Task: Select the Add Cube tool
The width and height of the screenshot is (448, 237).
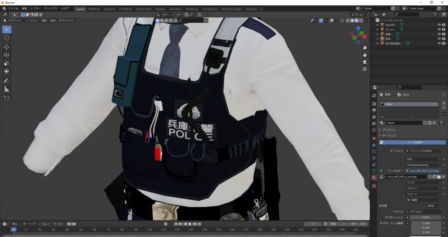Action: [7, 98]
